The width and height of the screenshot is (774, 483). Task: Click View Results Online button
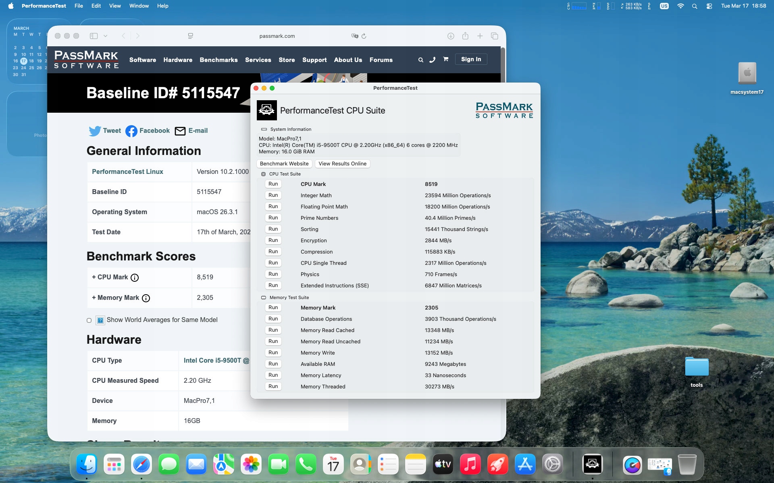click(x=342, y=164)
